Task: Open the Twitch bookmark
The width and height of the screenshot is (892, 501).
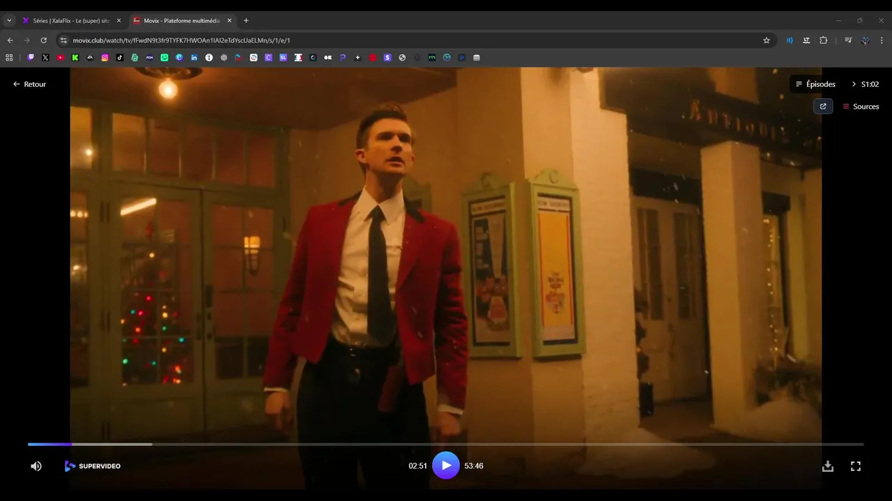Action: click(31, 58)
